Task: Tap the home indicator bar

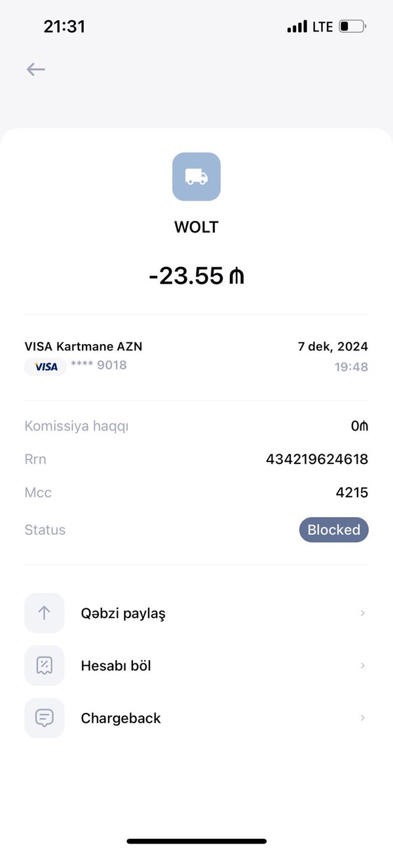Action: click(196, 841)
